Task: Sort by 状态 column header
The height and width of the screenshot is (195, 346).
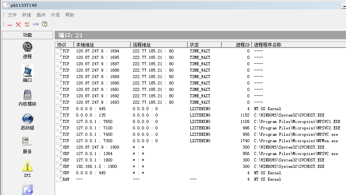Action: coord(204,45)
